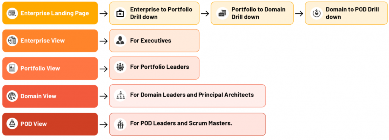Click the Portfolio to Domain documents icon
Screen dimensions: 389x140
click(222, 13)
